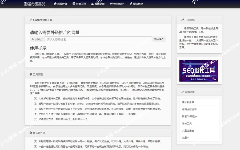This screenshot has height=150, width=240.
Task: Click the wrench icon beside 工具介绍
Action: (182, 20)
